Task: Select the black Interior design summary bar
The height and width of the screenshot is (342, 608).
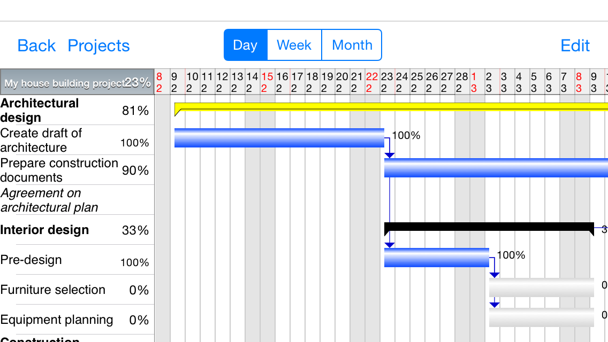Action: click(x=489, y=227)
